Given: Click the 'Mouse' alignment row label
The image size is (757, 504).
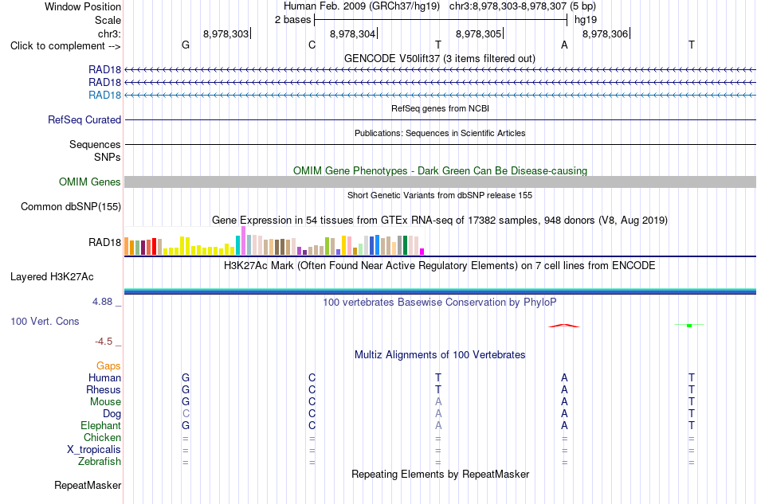Looking at the screenshot, I should tap(105, 402).
